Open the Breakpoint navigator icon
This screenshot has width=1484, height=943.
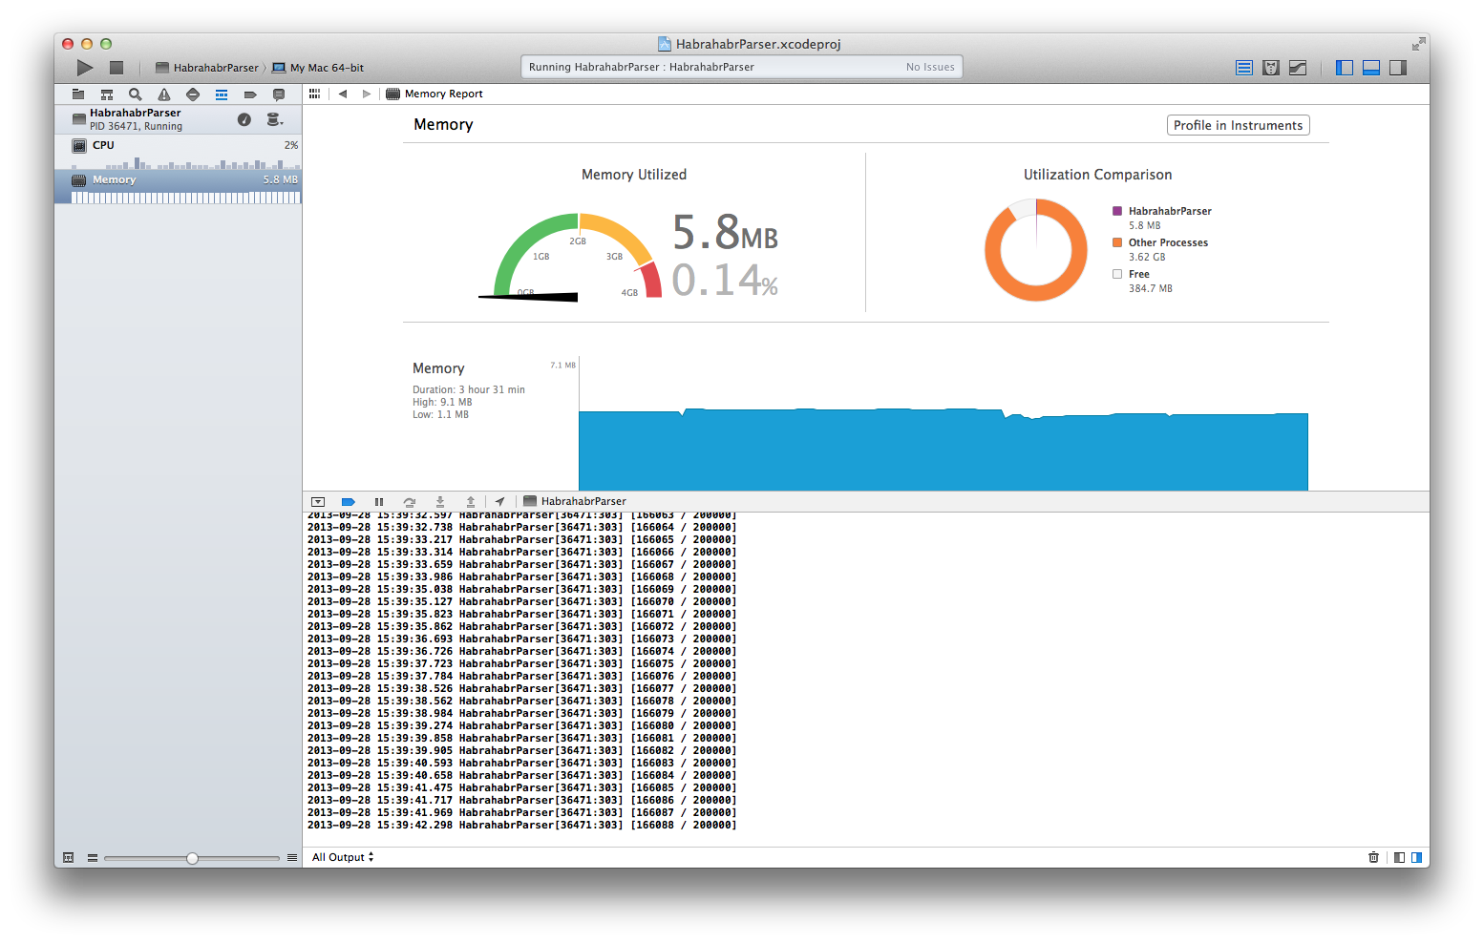point(250,94)
